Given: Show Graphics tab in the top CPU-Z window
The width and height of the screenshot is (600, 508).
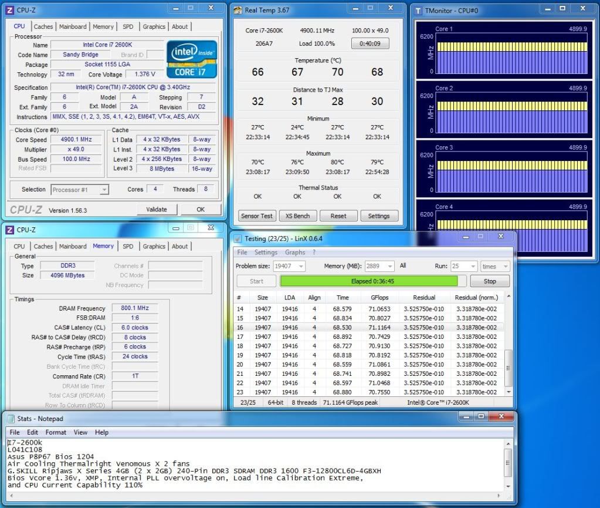Looking at the screenshot, I should coord(154,26).
